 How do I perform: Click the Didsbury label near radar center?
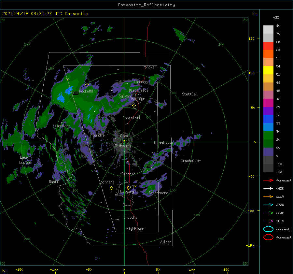click(x=123, y=146)
